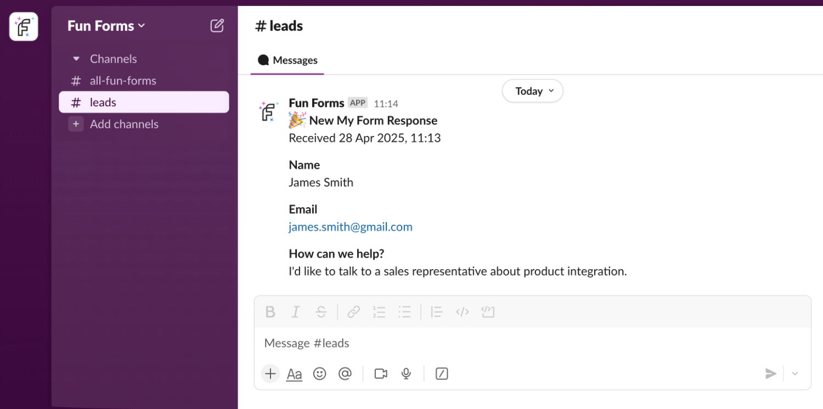Click the James Smith name value
Viewport: 823px width, 409px height.
tap(321, 183)
